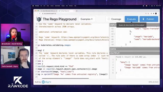163x92 pixels.
Task: Open the File menu
Action: [x=41, y=6]
